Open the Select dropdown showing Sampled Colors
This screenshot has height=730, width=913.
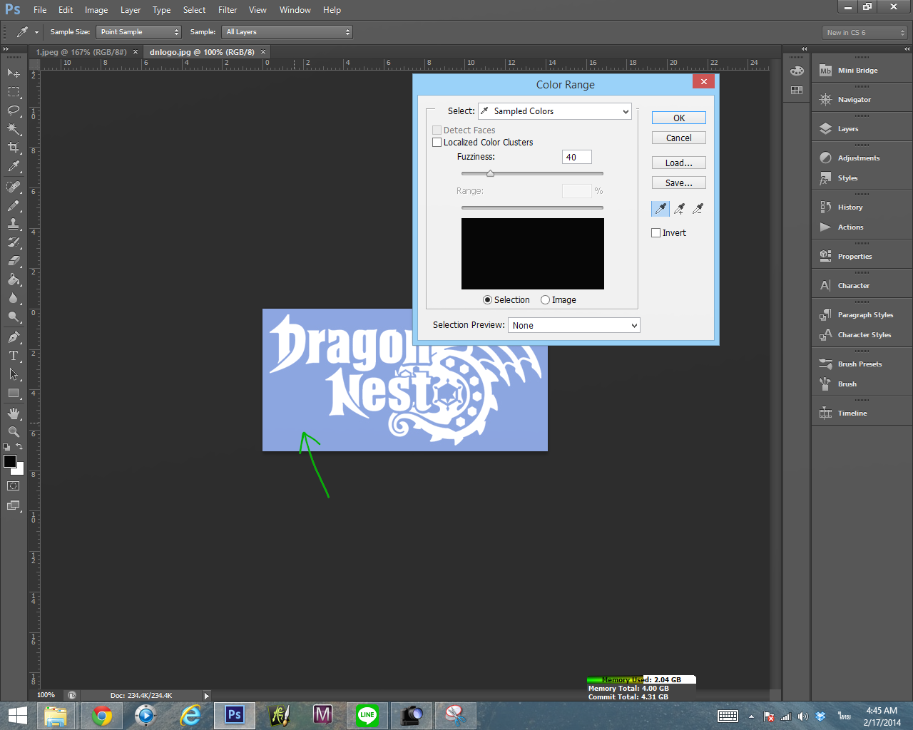[555, 111]
